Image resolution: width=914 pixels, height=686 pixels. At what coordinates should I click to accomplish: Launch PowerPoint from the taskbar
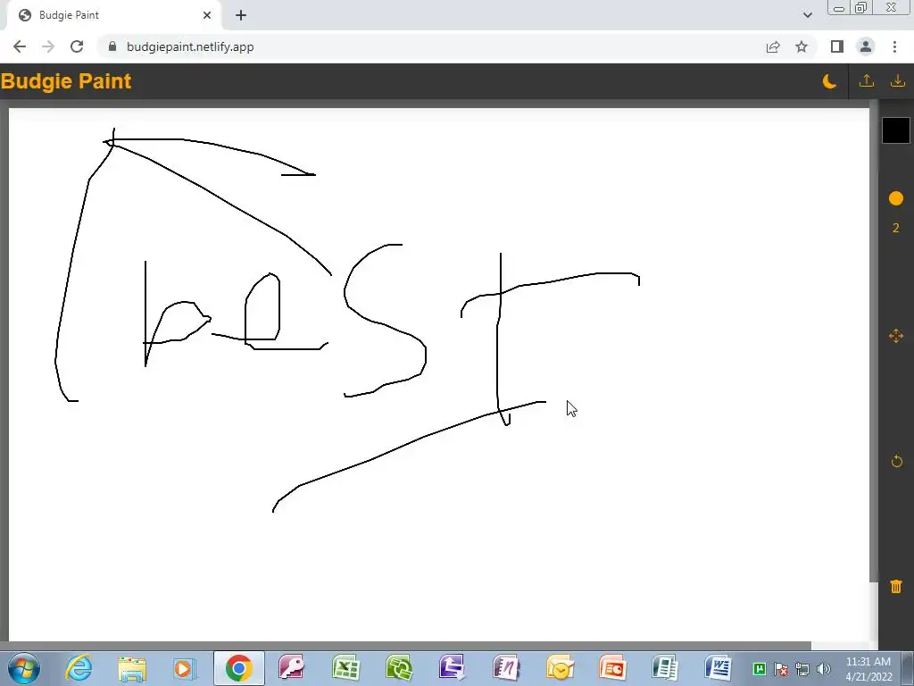tap(612, 668)
